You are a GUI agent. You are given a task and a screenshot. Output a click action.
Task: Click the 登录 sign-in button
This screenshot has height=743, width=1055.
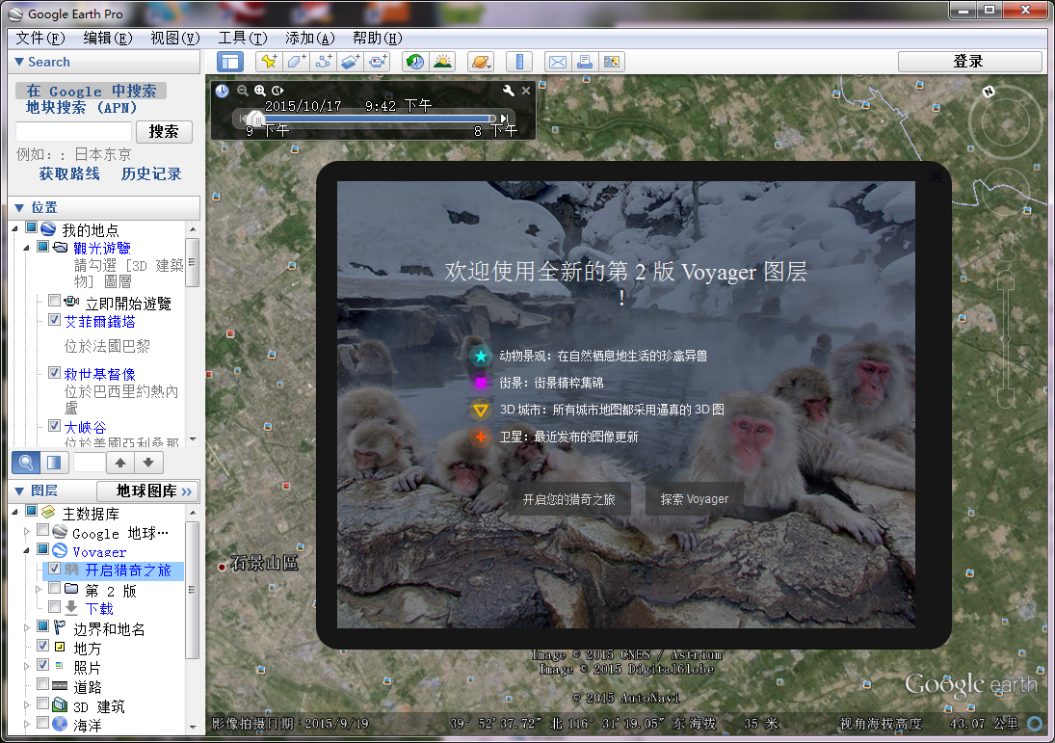tap(969, 62)
